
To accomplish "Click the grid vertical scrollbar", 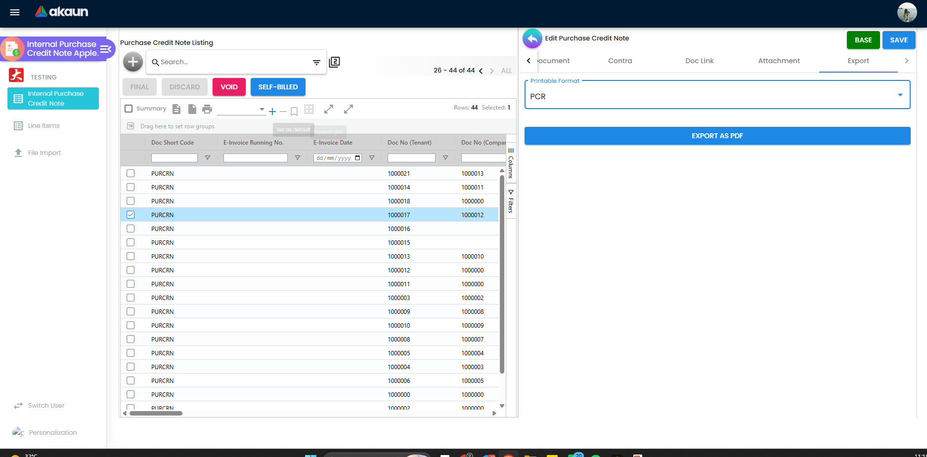I will pyautogui.click(x=502, y=274).
